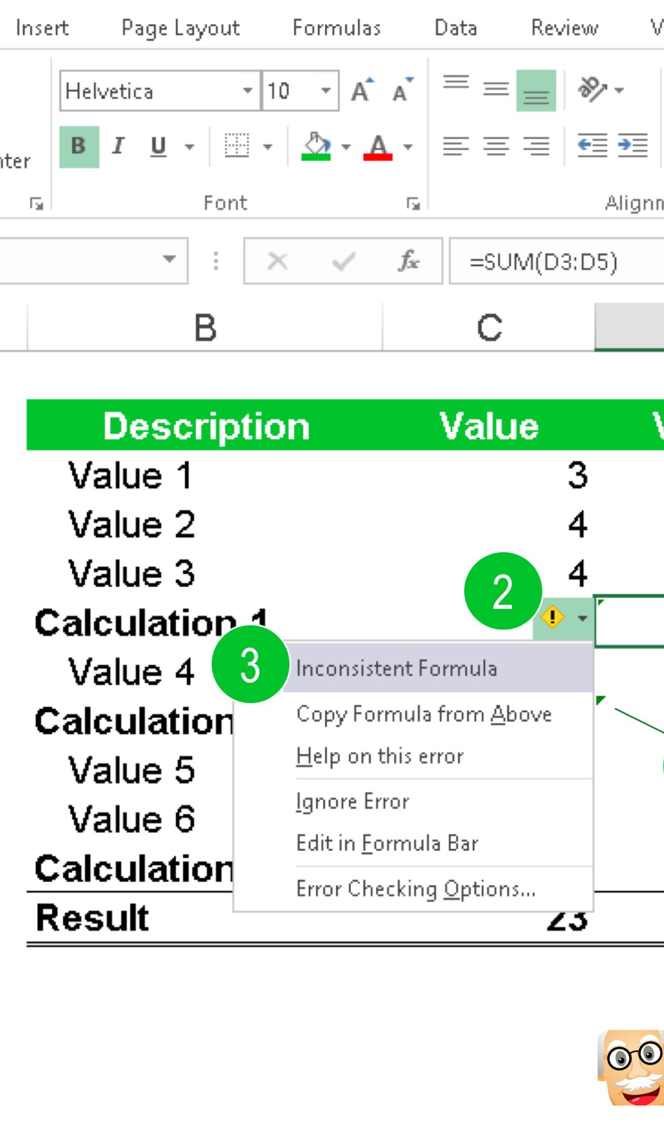
Task: Align text right icon
Action: pyautogui.click(x=536, y=146)
